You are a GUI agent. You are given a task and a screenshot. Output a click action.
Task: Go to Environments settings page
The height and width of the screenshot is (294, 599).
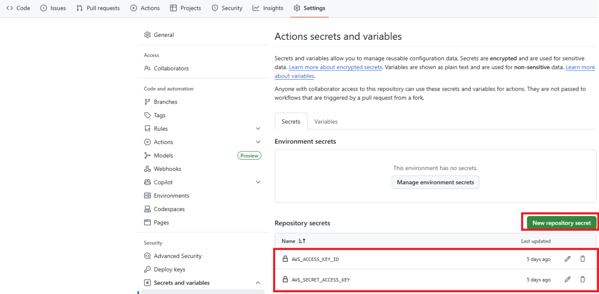171,196
